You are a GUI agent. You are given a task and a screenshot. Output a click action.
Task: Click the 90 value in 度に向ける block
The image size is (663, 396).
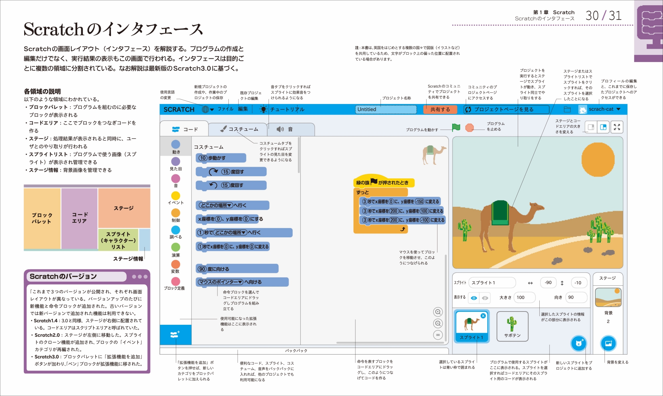click(202, 269)
